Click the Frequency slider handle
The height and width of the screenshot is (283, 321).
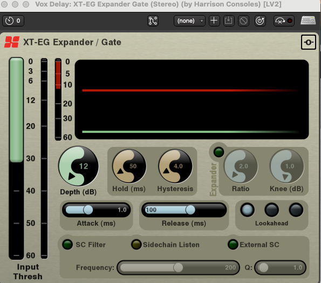(x=178, y=267)
